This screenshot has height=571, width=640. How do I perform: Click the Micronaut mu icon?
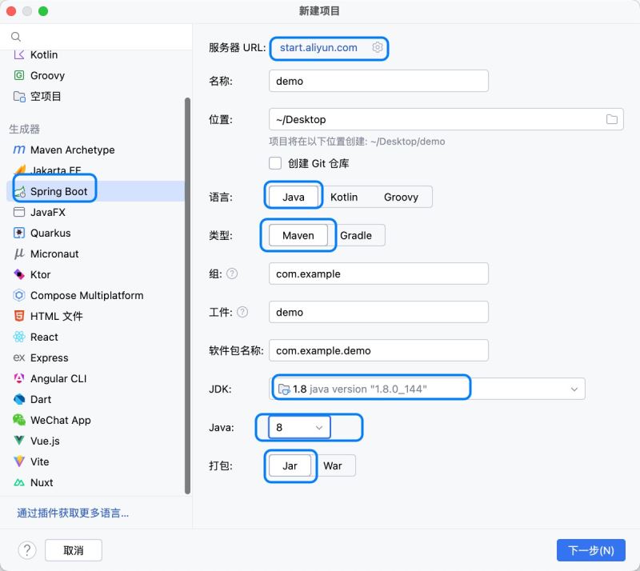pyautogui.click(x=19, y=254)
